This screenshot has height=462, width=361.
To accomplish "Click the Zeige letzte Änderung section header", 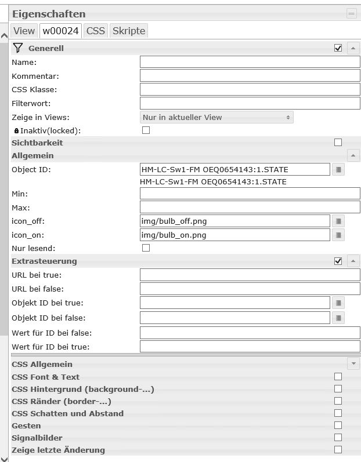I will 185,450.
